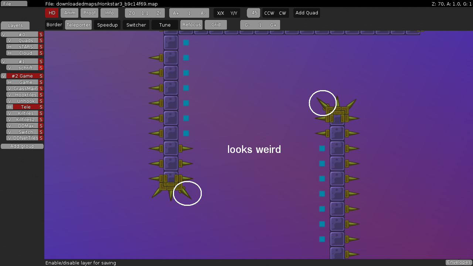The width and height of the screenshot is (473, 266).
Task: Zoom in using the ZI control
Action: (158, 13)
